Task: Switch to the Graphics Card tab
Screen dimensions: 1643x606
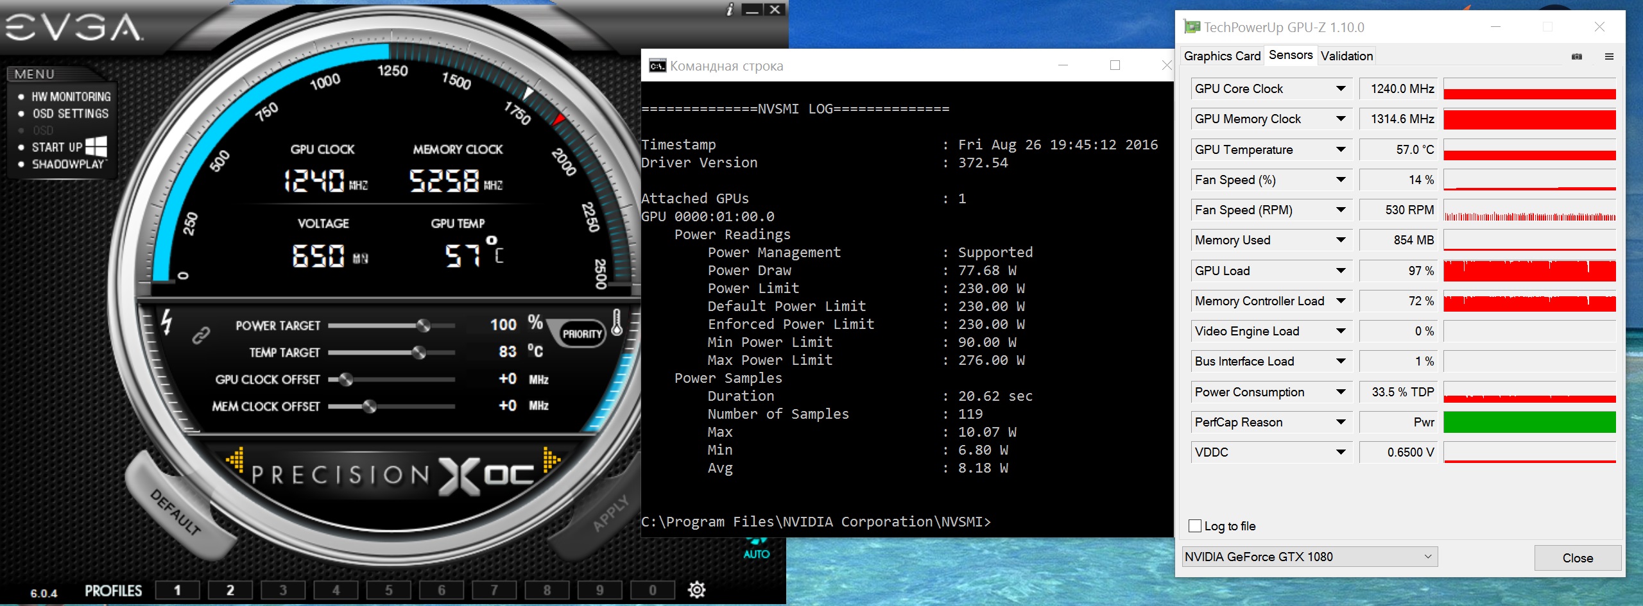Action: (x=1222, y=56)
